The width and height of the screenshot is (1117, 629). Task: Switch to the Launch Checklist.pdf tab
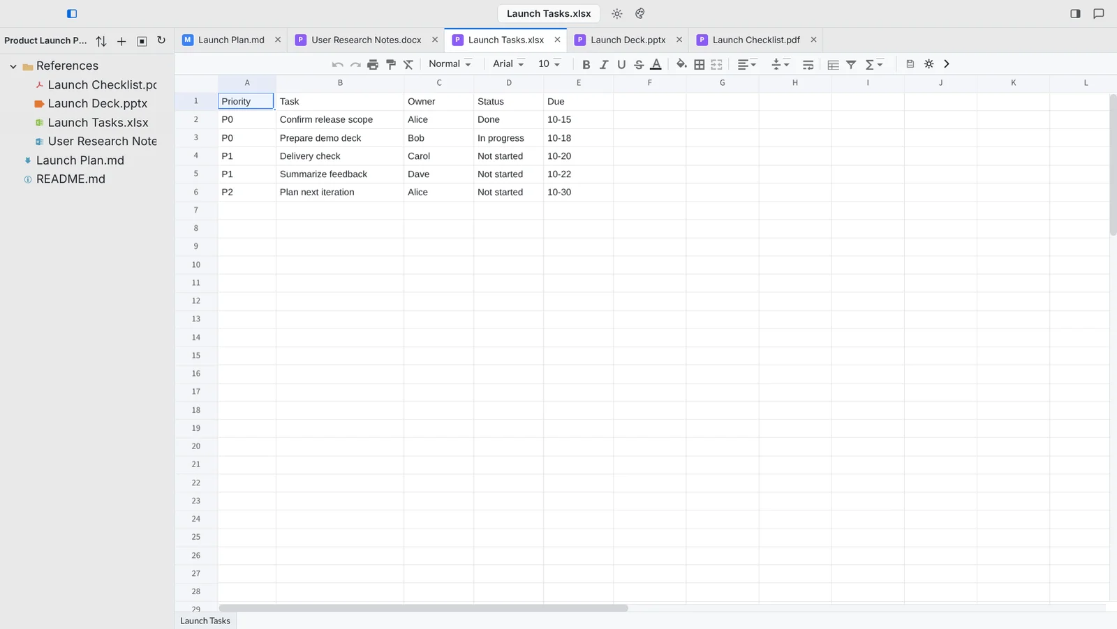click(756, 40)
